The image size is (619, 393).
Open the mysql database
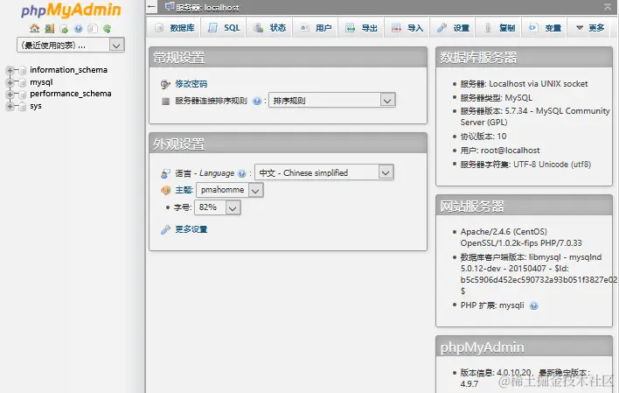pyautogui.click(x=41, y=82)
